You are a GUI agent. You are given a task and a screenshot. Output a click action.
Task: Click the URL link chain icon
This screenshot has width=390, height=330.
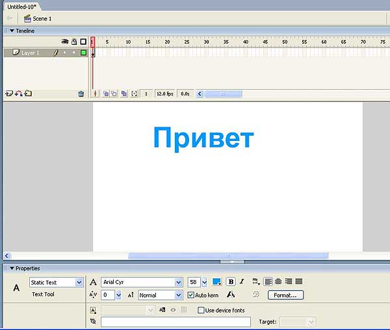coord(93,322)
